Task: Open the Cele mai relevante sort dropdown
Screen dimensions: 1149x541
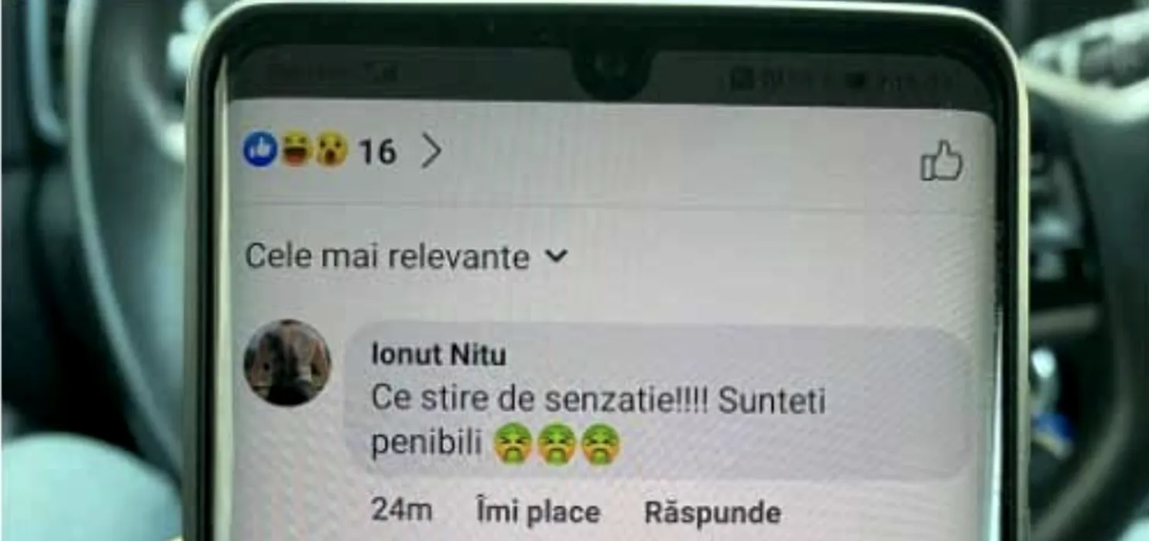Action: [406, 257]
